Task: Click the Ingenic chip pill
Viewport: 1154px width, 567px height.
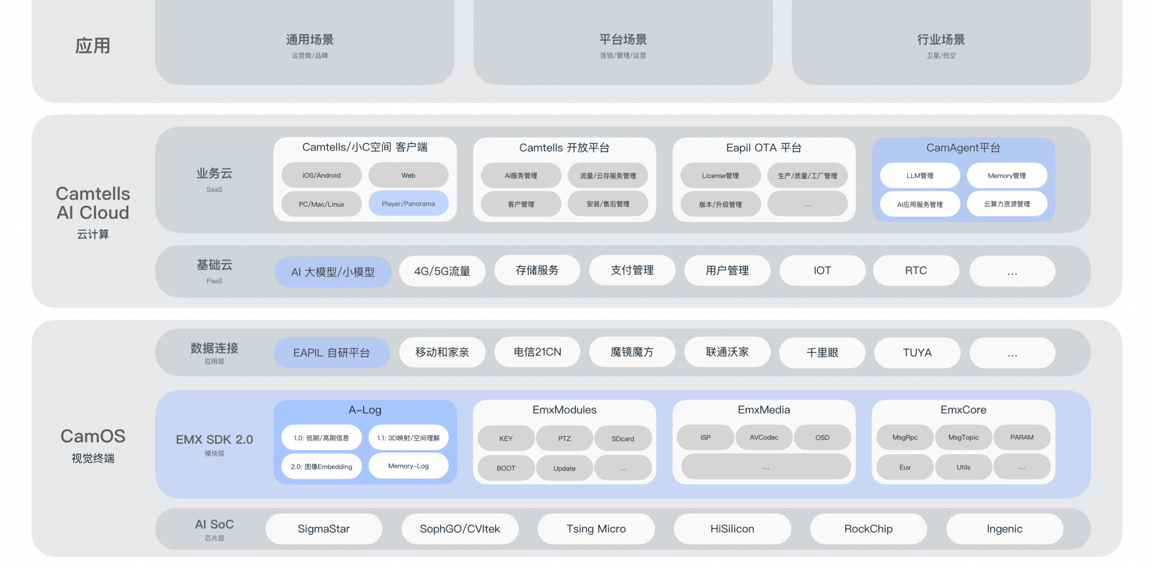Action: (1005, 528)
